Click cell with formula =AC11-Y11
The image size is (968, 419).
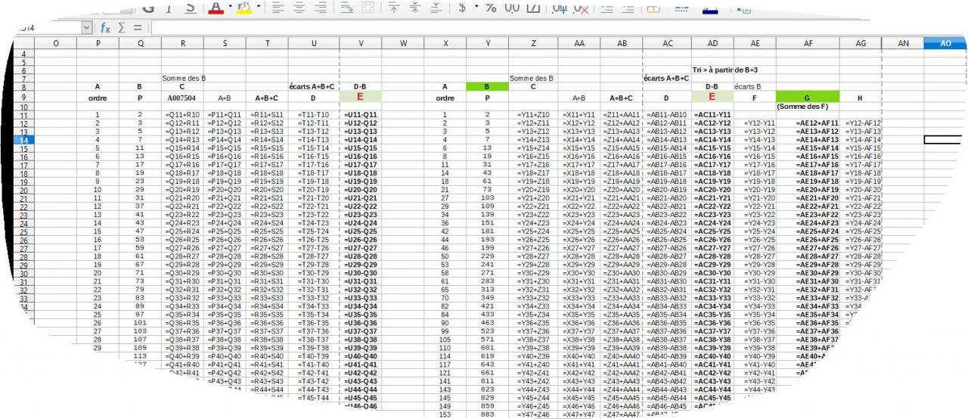click(711, 114)
